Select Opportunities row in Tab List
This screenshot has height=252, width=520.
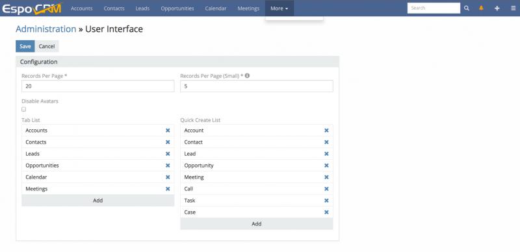click(98, 165)
